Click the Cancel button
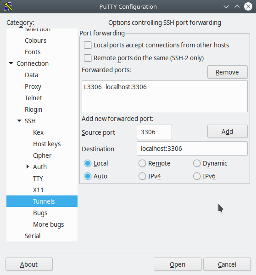 227,264
